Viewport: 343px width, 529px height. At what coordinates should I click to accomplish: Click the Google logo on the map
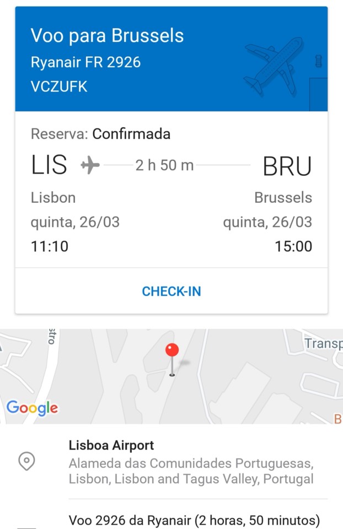[x=32, y=408]
